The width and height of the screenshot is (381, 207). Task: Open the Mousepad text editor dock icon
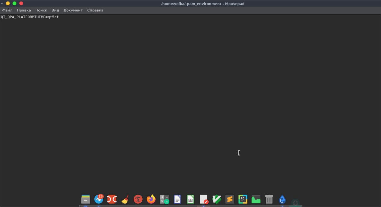pos(204,199)
